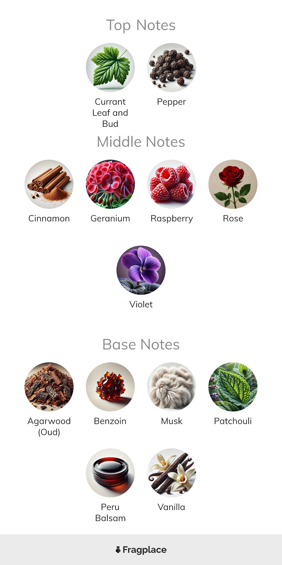The image size is (282, 565).
Task: Select the Raspberry note image
Action: point(172,184)
